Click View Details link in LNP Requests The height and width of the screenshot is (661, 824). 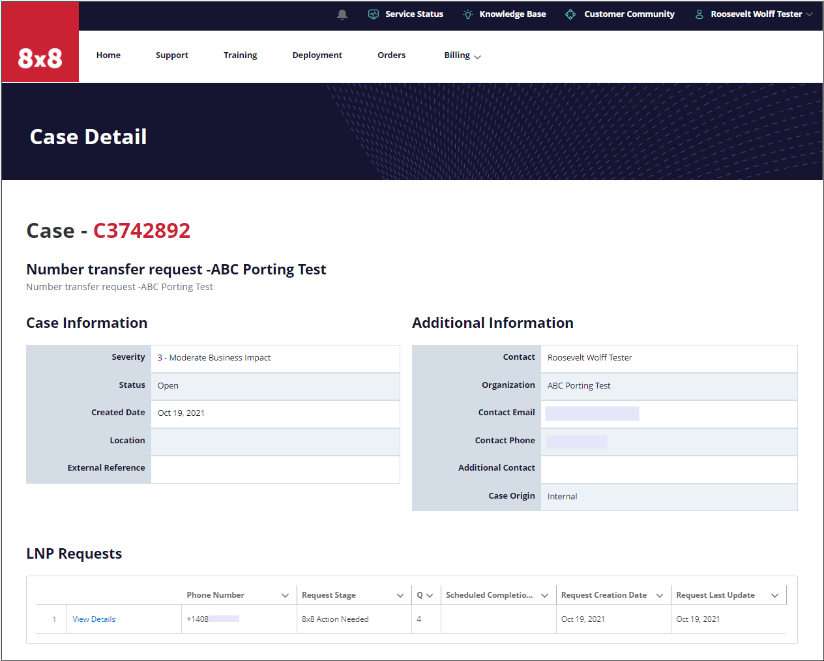pyautogui.click(x=94, y=619)
